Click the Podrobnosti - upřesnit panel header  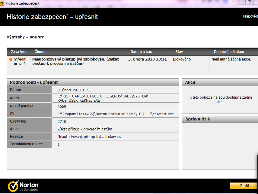pos(93,82)
